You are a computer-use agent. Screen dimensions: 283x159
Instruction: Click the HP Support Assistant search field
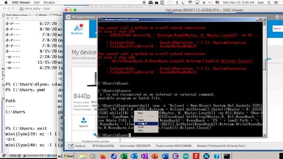point(278,28)
